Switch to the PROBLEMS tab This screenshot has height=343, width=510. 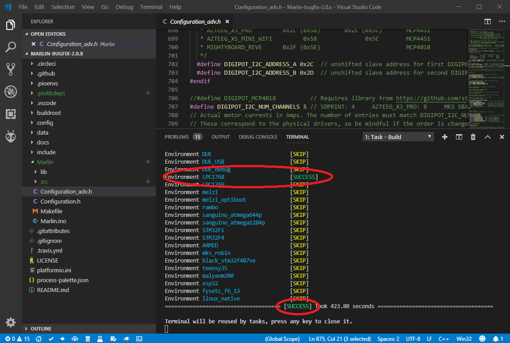tap(176, 137)
